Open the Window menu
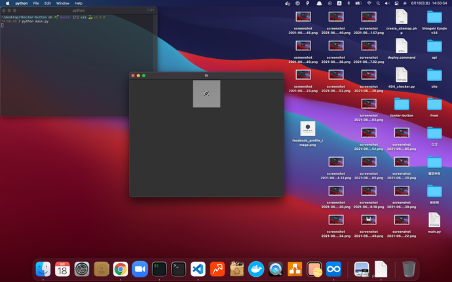 [62, 3]
